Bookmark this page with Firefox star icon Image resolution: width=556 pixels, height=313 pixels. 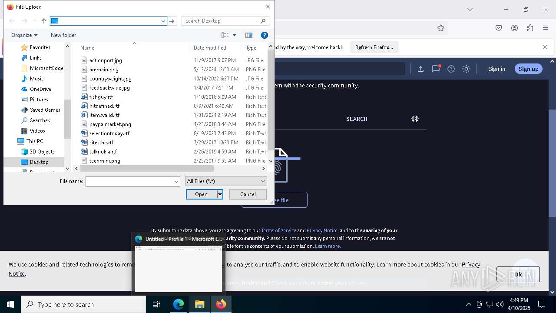click(441, 28)
